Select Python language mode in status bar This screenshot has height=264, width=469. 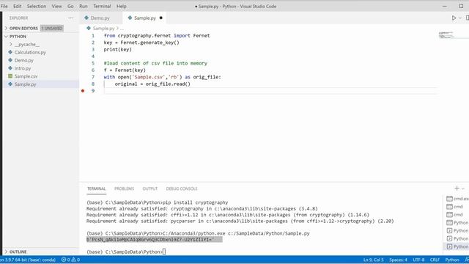(452, 260)
